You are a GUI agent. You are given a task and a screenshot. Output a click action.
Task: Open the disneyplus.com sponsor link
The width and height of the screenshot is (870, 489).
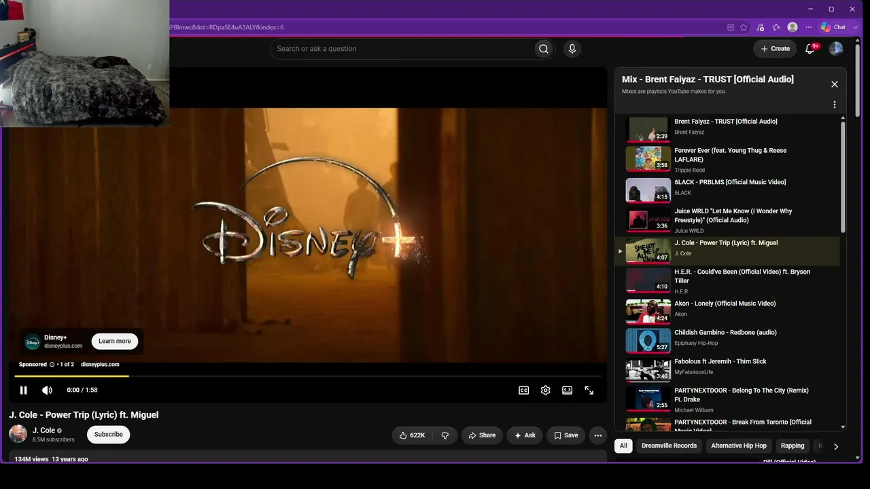click(100, 365)
